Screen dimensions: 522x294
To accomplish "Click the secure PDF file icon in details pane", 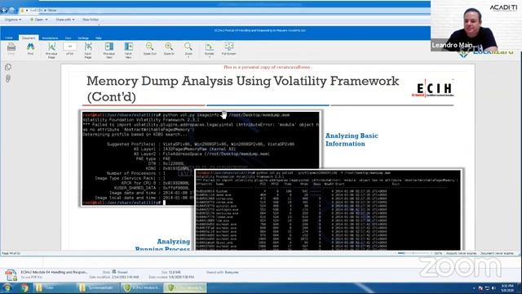I will click(x=11, y=275).
